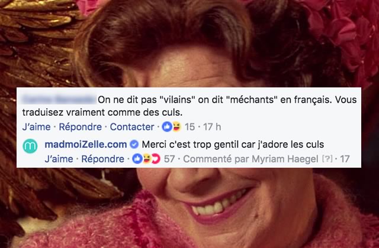Click the haha emoji reaction beside 57
379x248 pixels.
point(146,159)
